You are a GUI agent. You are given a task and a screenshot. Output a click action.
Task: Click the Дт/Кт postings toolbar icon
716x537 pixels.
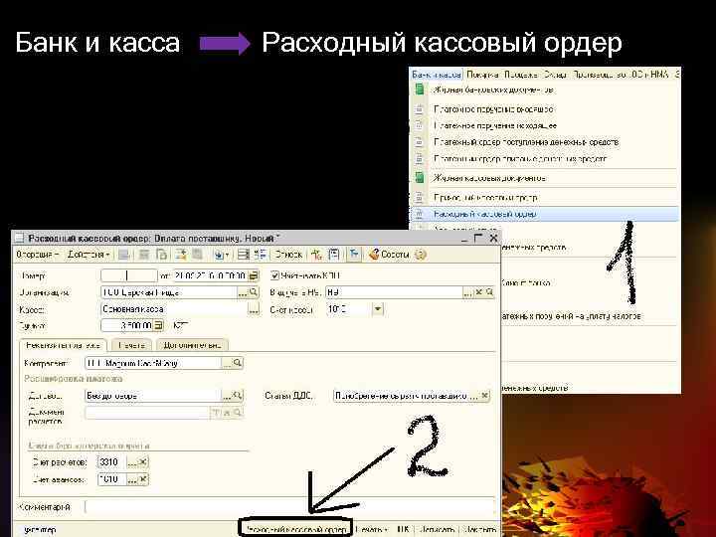click(x=316, y=255)
